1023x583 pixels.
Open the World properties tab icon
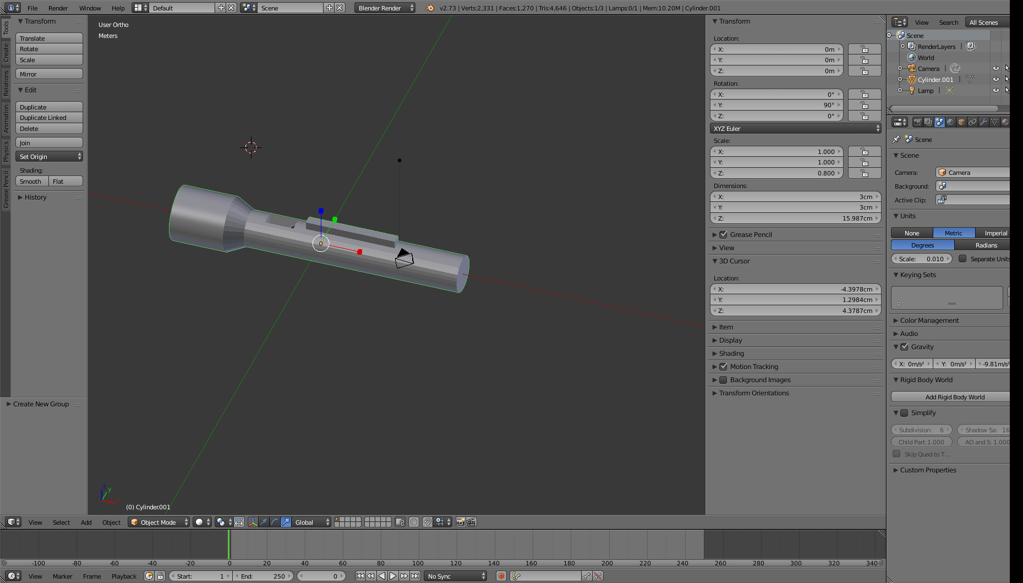pos(950,122)
